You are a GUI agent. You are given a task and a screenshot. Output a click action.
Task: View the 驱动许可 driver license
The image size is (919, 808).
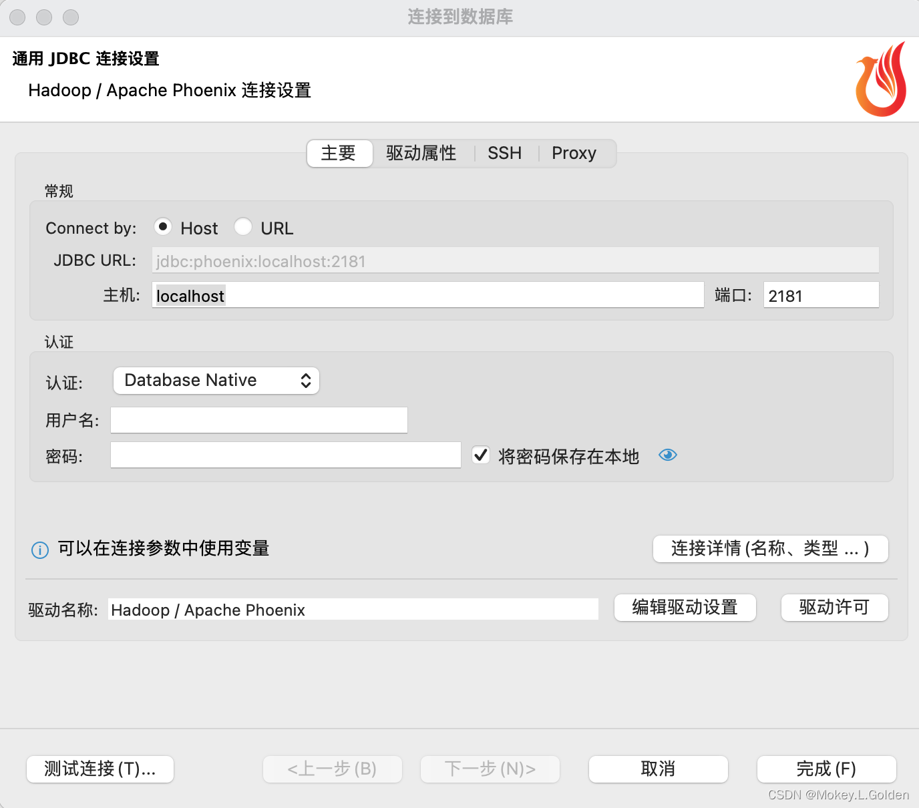[834, 608]
